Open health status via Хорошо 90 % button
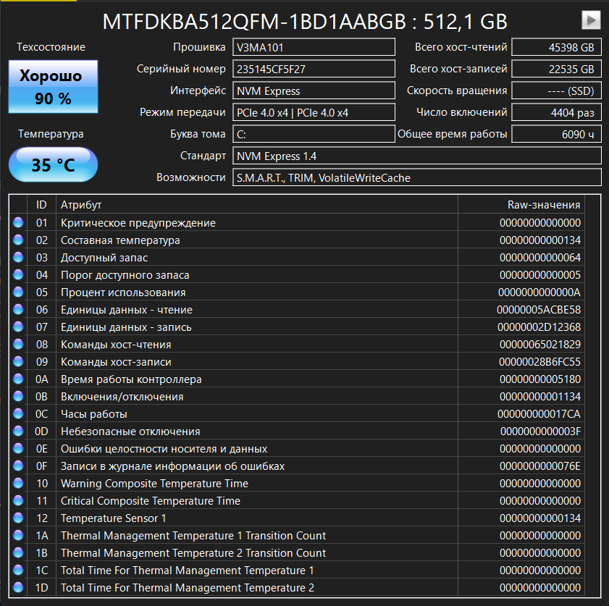The width and height of the screenshot is (609, 606). click(53, 87)
